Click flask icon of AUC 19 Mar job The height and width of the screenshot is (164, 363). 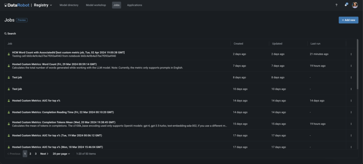(x=9, y=135)
